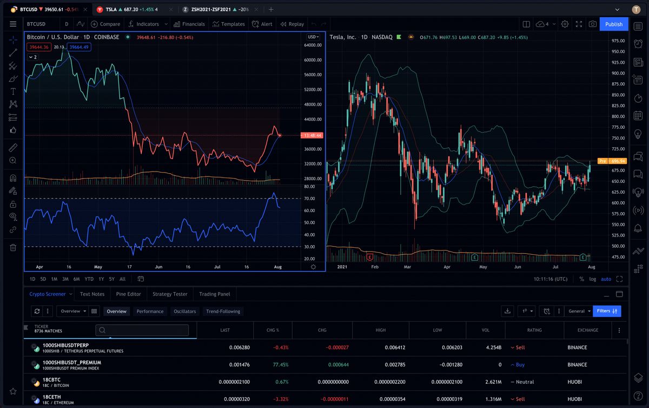Open the calendar panel icon
649x408 pixels.
pos(638,116)
